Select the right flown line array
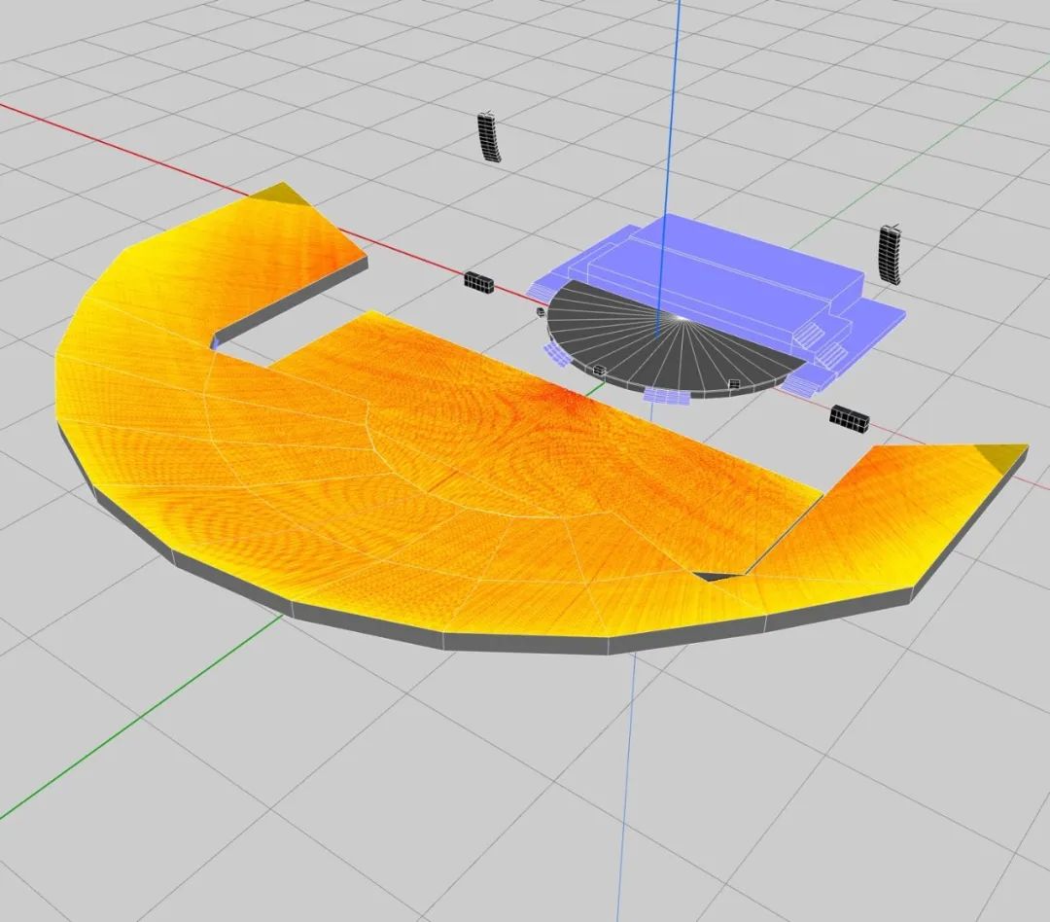 (892, 254)
